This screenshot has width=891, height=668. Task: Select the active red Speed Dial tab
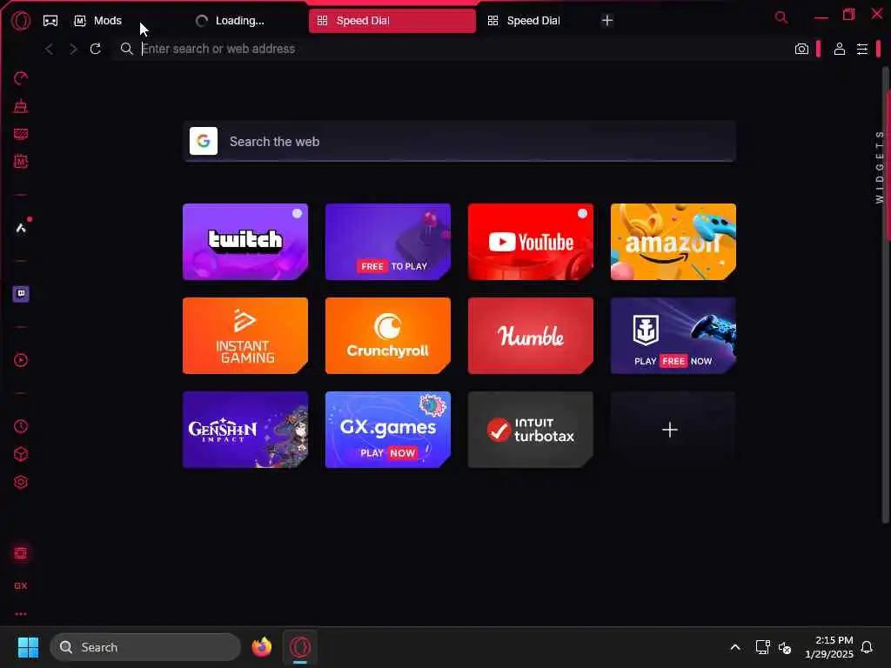[392, 21]
